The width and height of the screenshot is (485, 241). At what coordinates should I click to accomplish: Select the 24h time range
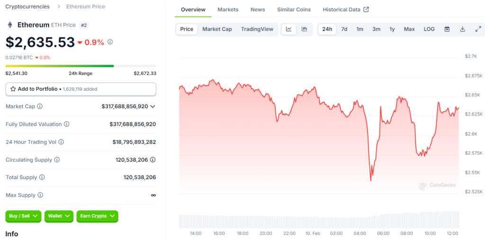[327, 29]
